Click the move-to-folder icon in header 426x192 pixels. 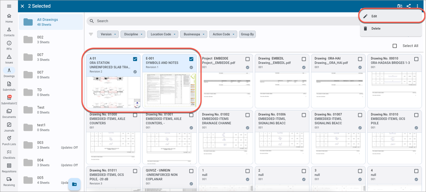(x=400, y=6)
